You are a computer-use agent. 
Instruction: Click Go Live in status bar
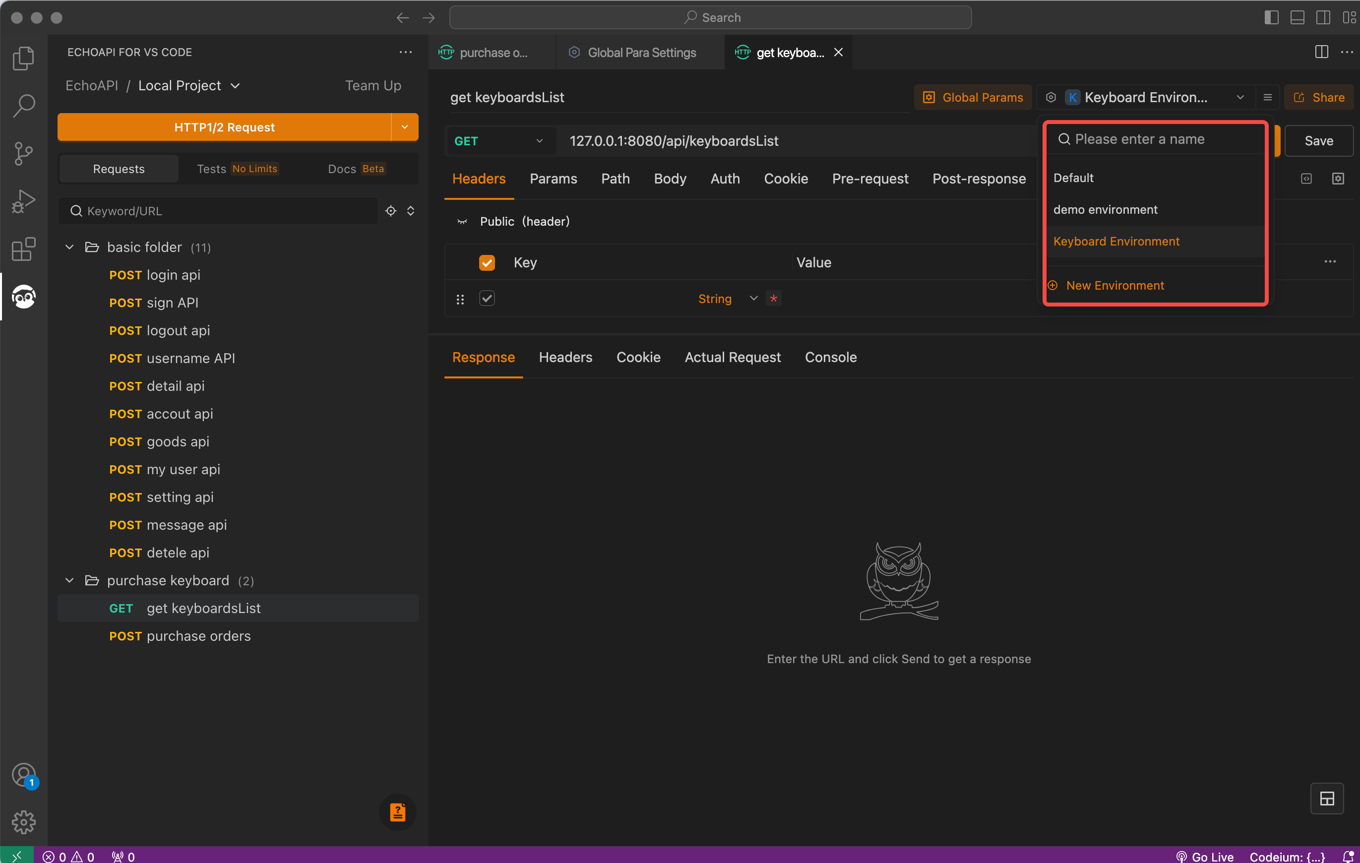1204,856
